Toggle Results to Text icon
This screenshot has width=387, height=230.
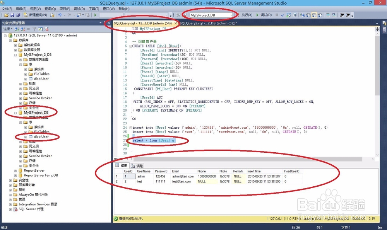tap(308, 15)
